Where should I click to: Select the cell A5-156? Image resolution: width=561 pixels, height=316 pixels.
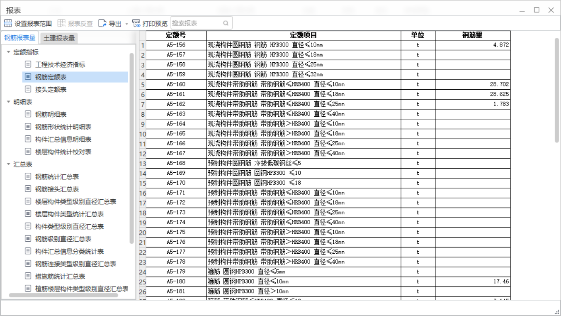click(x=176, y=45)
